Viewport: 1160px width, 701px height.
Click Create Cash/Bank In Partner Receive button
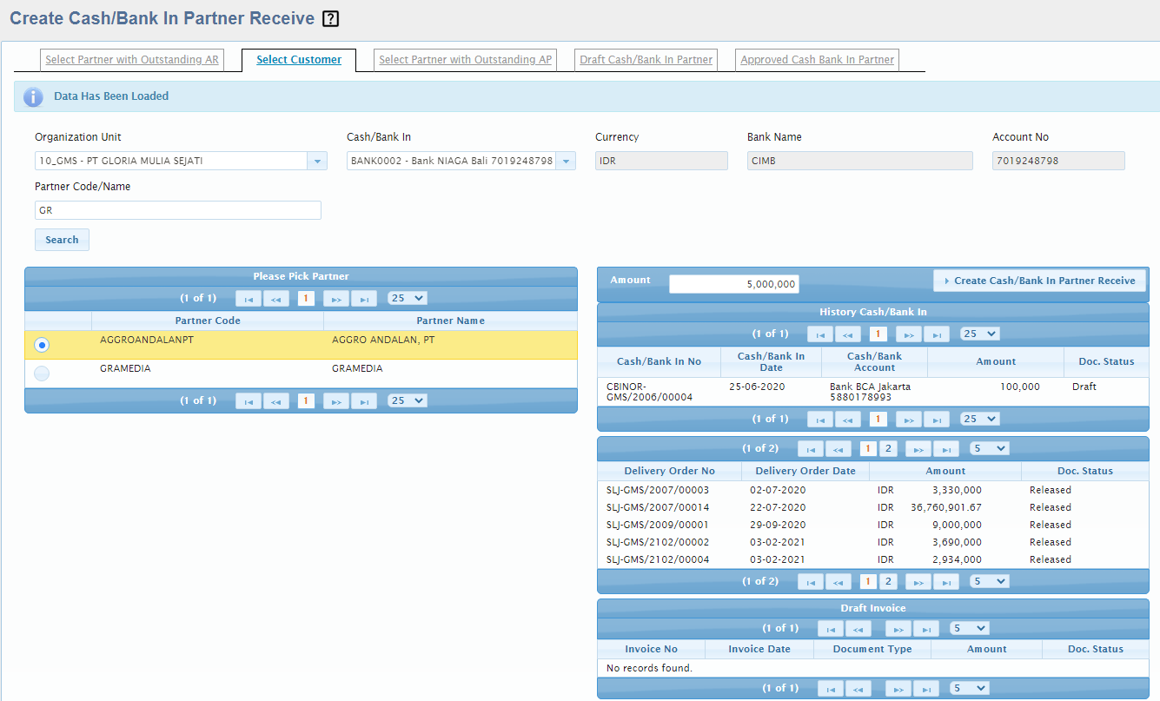point(1039,281)
